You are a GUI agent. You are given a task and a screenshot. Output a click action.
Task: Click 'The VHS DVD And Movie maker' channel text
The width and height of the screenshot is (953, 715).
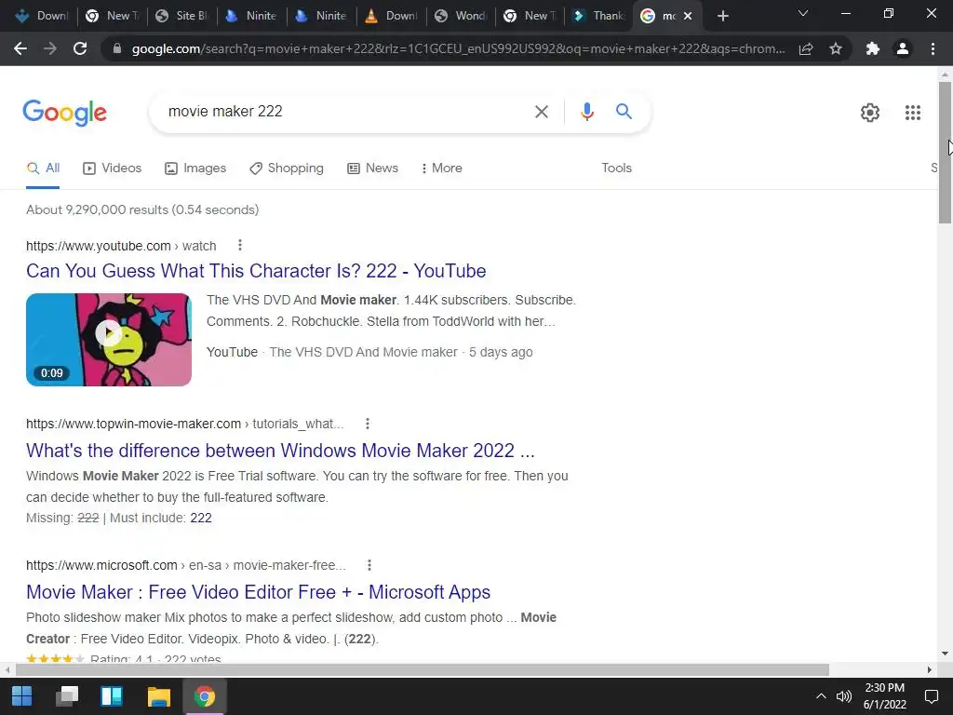pyautogui.click(x=363, y=352)
